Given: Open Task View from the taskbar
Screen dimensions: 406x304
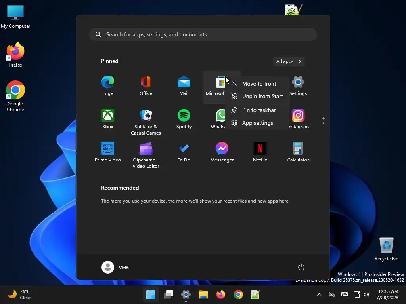Looking at the screenshot, I should (169, 294).
